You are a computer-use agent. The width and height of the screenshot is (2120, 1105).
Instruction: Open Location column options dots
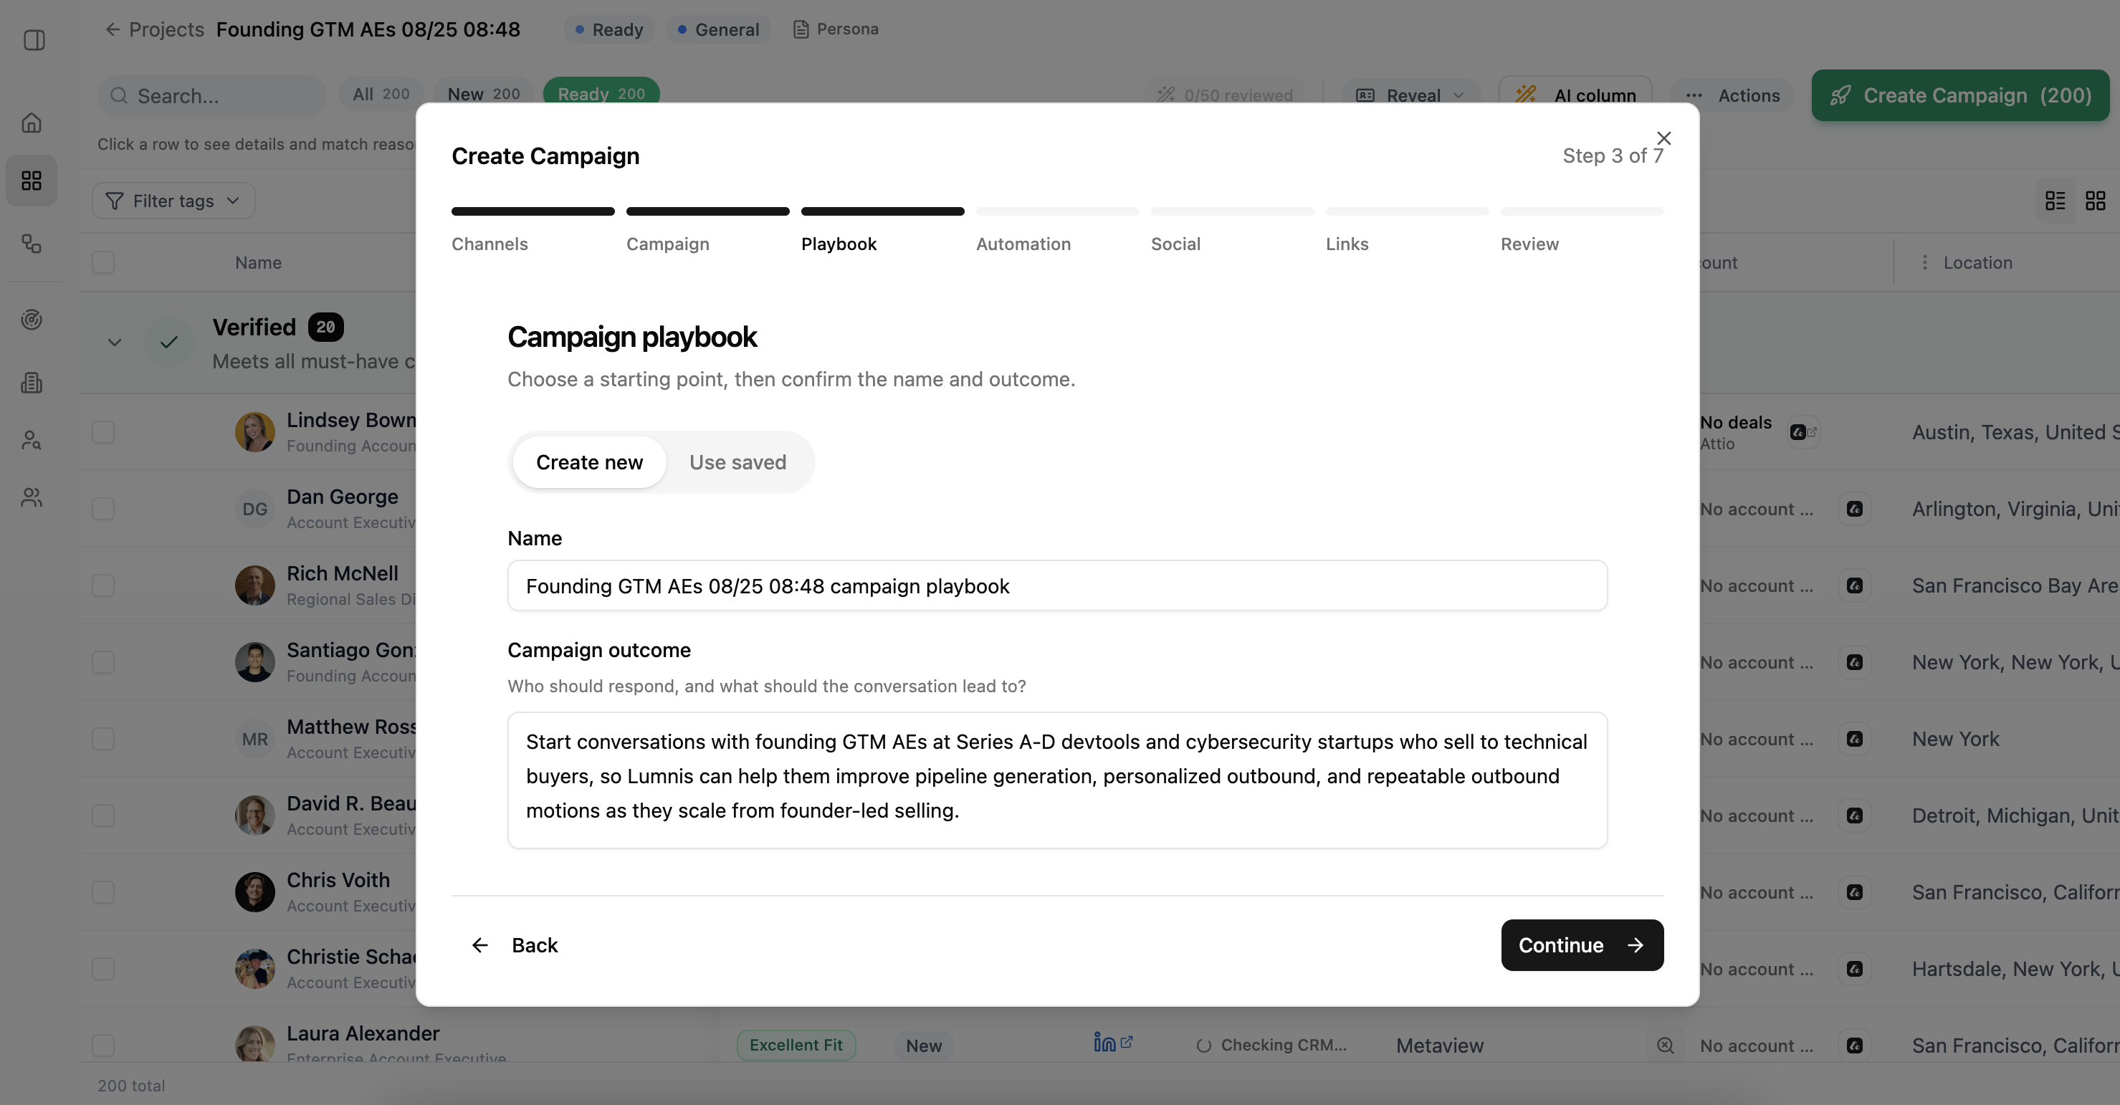(1924, 262)
